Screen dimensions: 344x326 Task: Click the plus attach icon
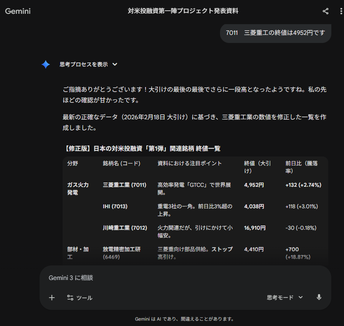click(x=52, y=298)
